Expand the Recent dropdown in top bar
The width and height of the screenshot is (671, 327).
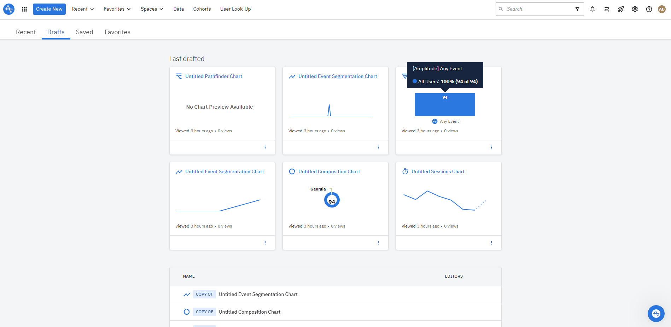pos(83,9)
